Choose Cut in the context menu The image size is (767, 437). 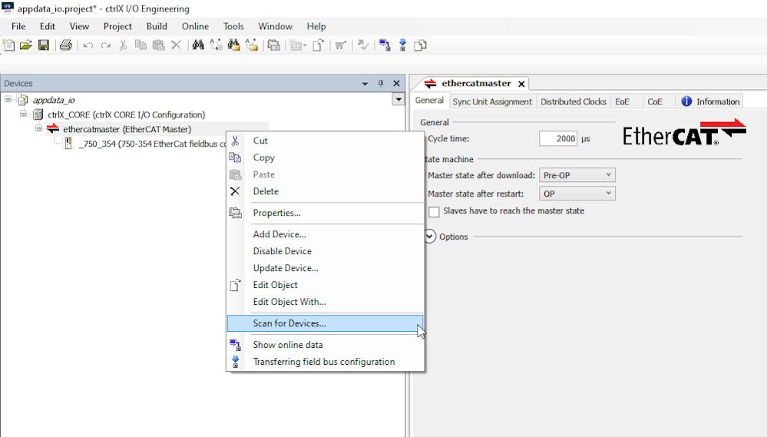tap(325, 141)
